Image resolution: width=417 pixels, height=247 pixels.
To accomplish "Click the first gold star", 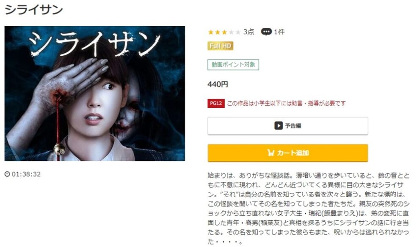I will 211,32.
